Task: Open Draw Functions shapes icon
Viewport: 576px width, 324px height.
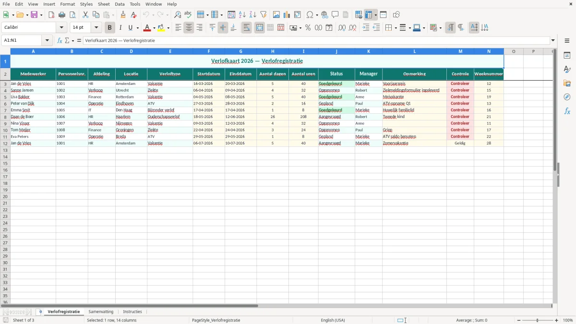Action: pyautogui.click(x=396, y=15)
